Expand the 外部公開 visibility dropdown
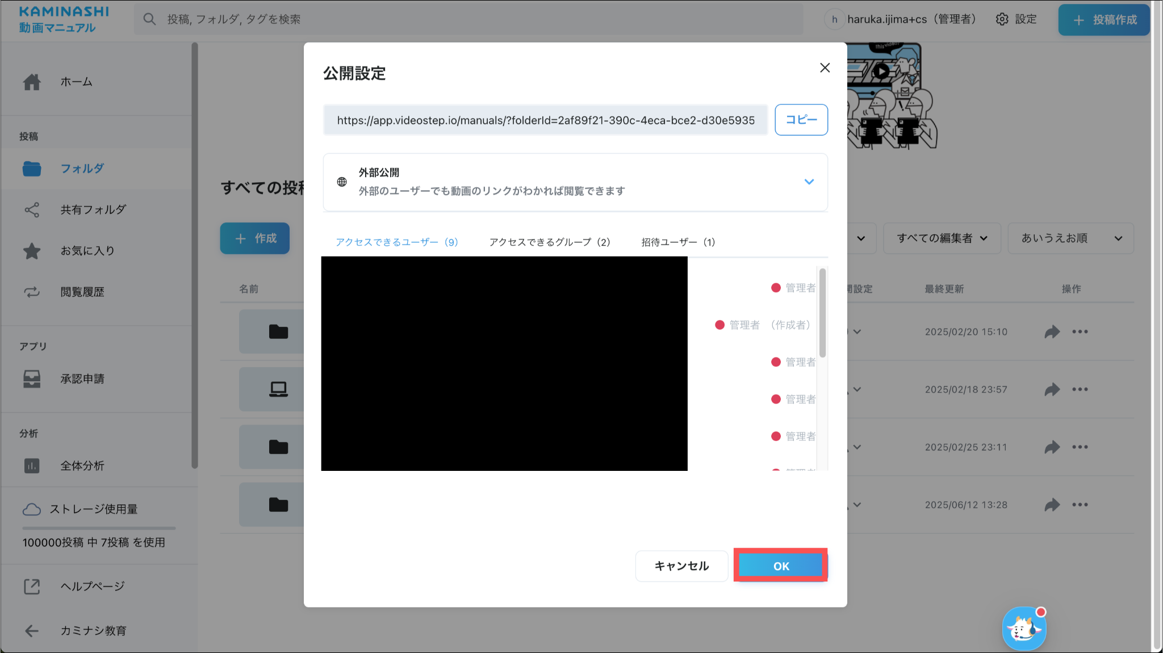This screenshot has width=1163, height=653. pyautogui.click(x=809, y=182)
